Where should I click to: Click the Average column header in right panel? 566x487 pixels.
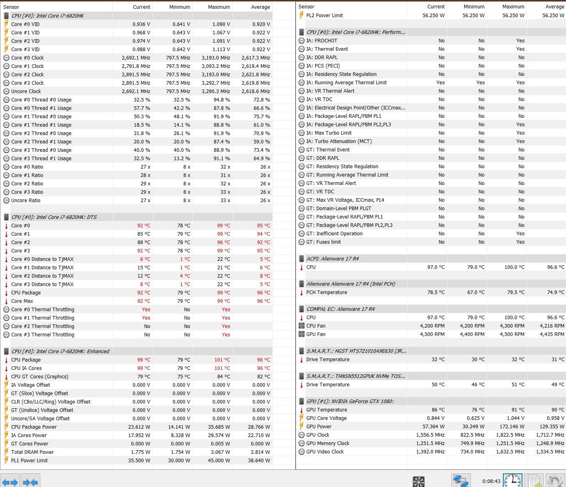pos(554,7)
